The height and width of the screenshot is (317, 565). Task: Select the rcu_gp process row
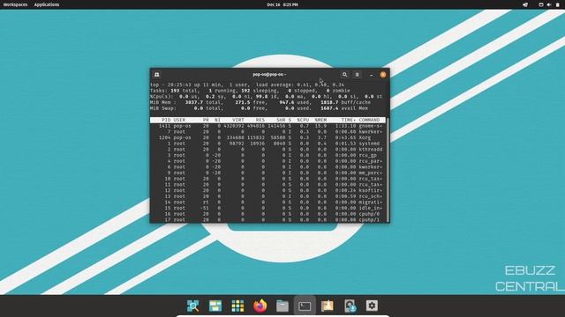point(268,155)
